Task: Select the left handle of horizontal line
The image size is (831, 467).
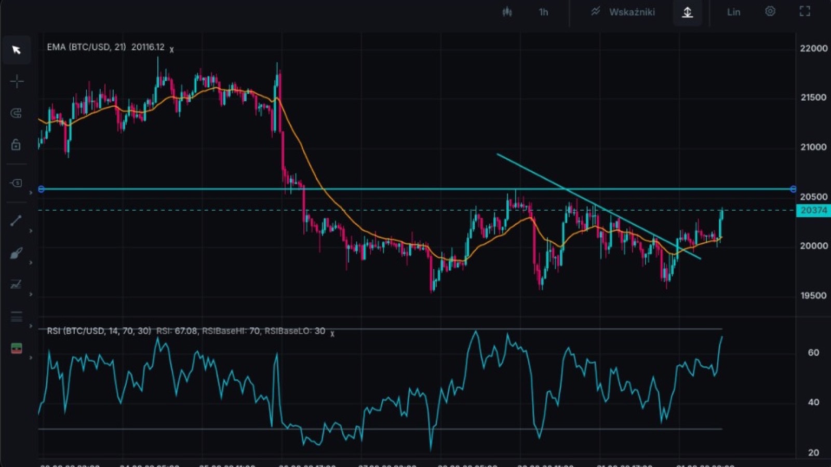Action: pos(41,189)
